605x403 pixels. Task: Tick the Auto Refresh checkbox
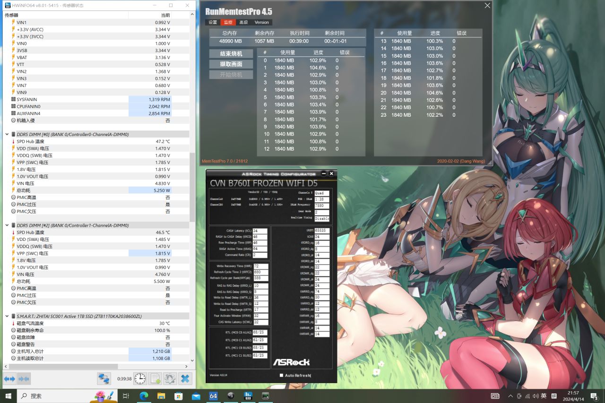click(x=281, y=375)
